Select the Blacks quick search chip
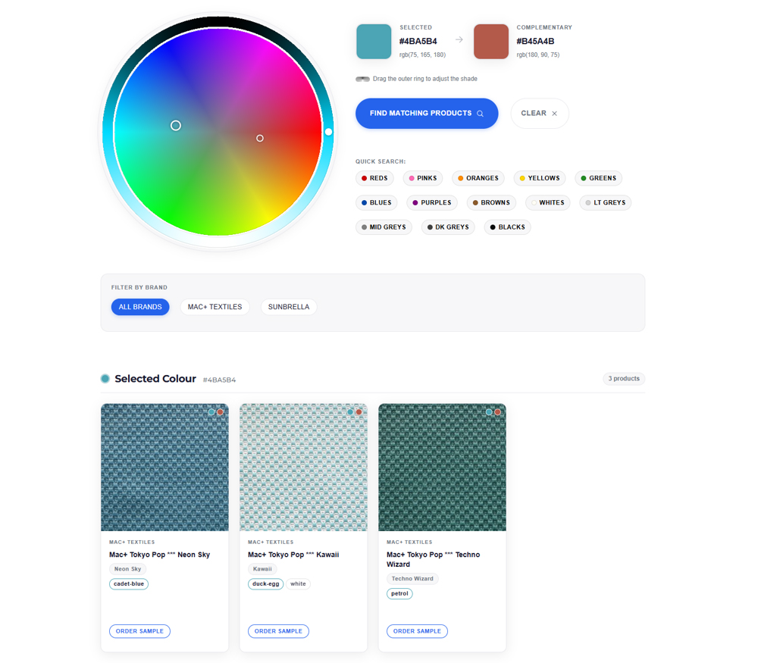Screen dimensions: 758x663 508,227
